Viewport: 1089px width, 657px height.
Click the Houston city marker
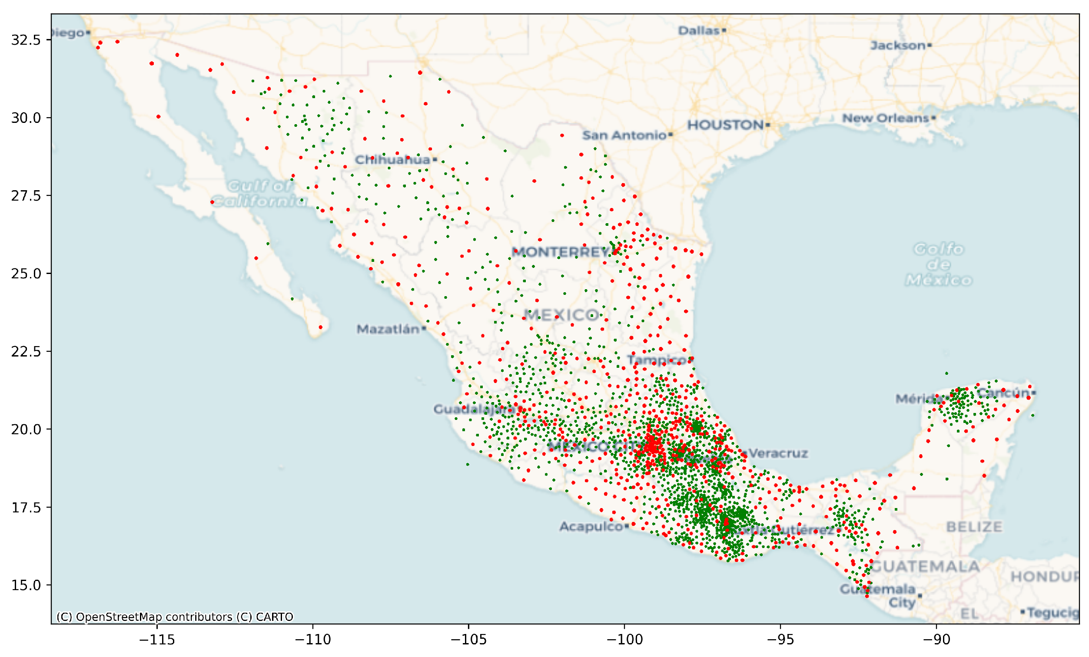pyautogui.click(x=768, y=125)
